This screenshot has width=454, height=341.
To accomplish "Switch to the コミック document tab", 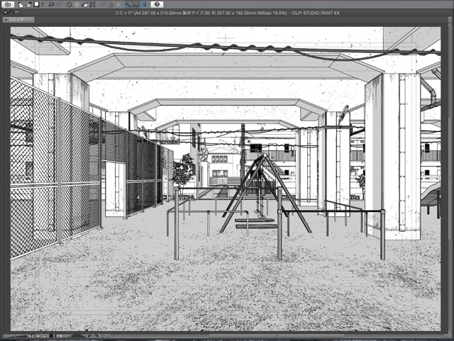I will (18, 20).
